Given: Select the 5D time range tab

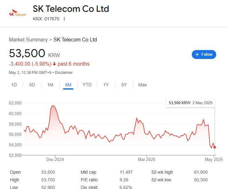Looking at the screenshot, I should point(32,85).
